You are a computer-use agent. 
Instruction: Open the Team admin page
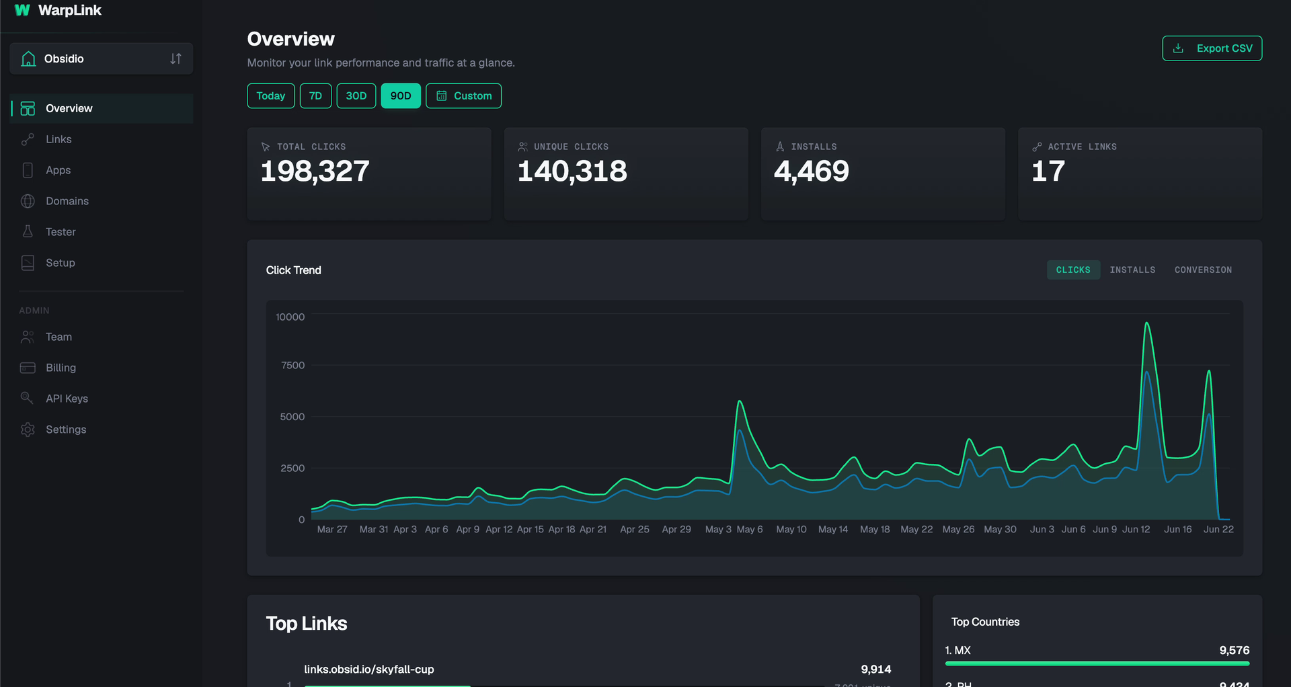(102, 337)
